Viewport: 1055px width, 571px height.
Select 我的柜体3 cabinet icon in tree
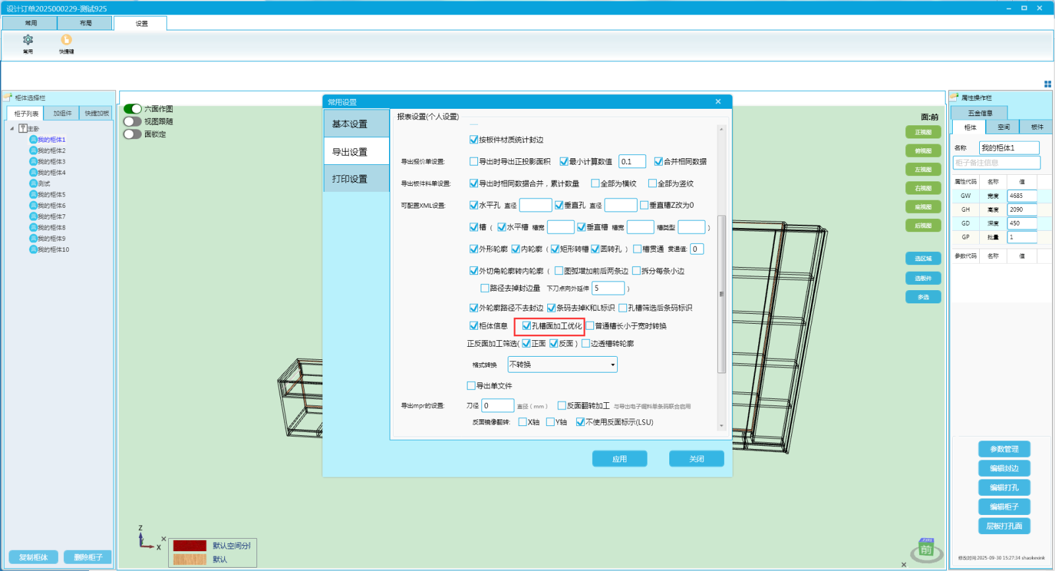pyautogui.click(x=33, y=162)
